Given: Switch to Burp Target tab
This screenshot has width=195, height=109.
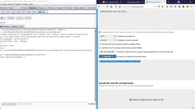Looking at the screenshot, I should (x=11, y=8).
